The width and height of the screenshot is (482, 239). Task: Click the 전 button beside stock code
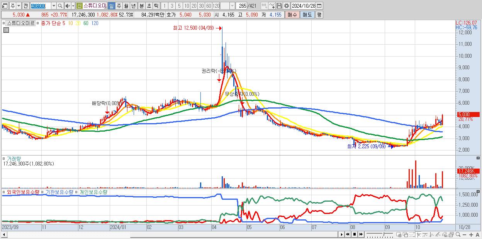[x=26, y=6]
